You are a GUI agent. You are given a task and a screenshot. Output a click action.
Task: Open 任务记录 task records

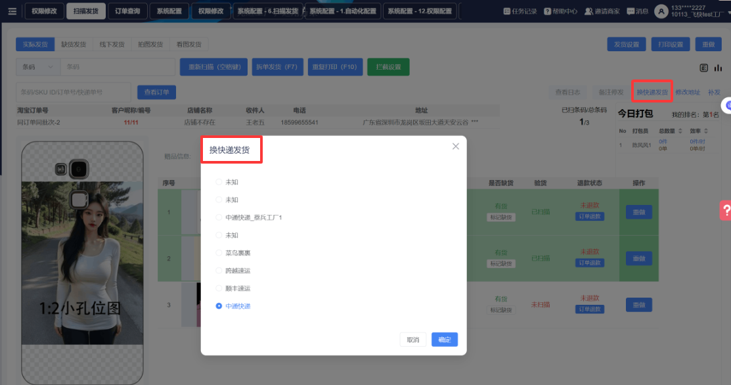[520, 11]
